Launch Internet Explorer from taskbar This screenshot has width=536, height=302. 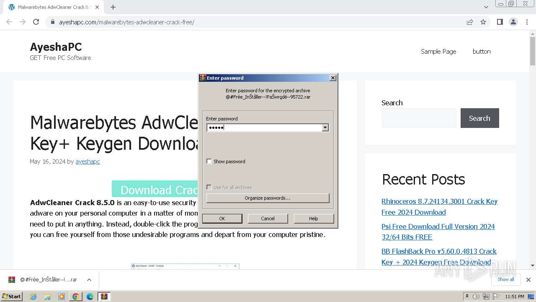(x=33, y=297)
